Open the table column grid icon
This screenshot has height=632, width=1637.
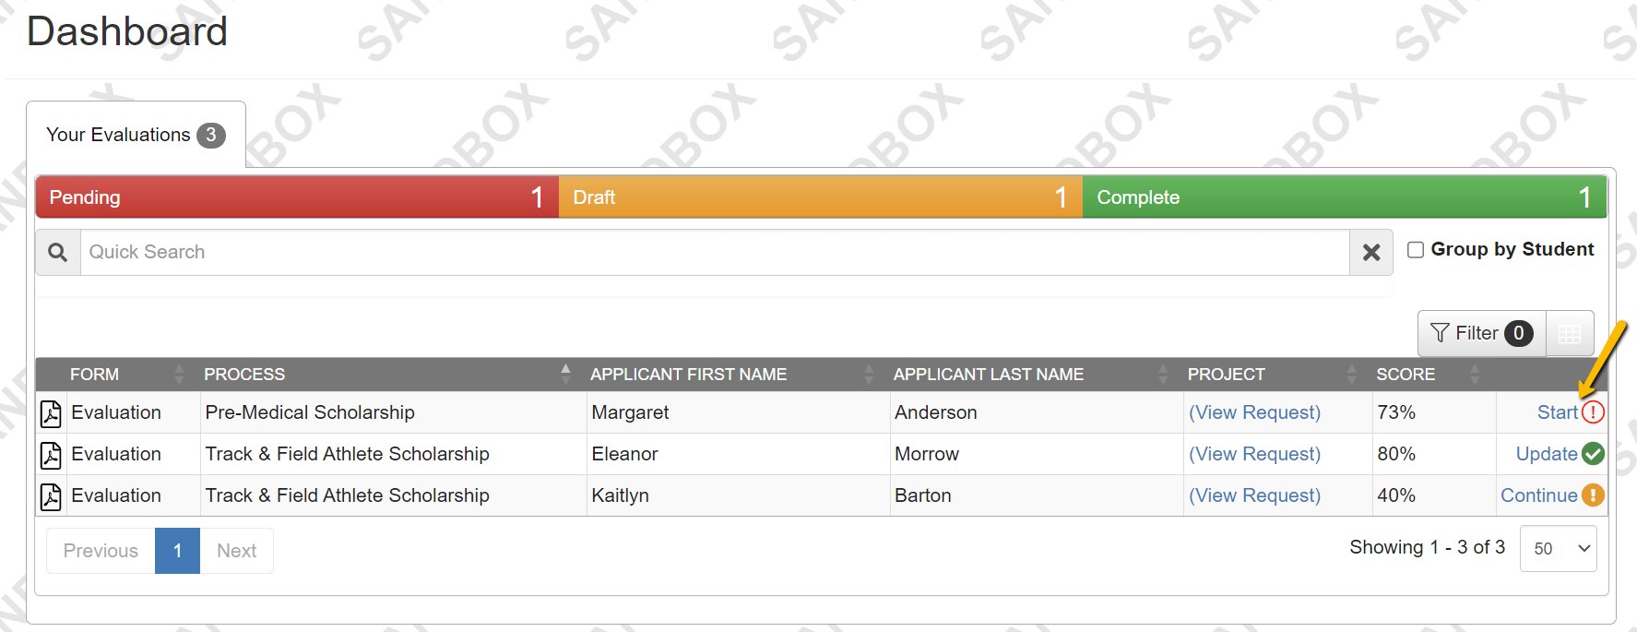[x=1570, y=334]
